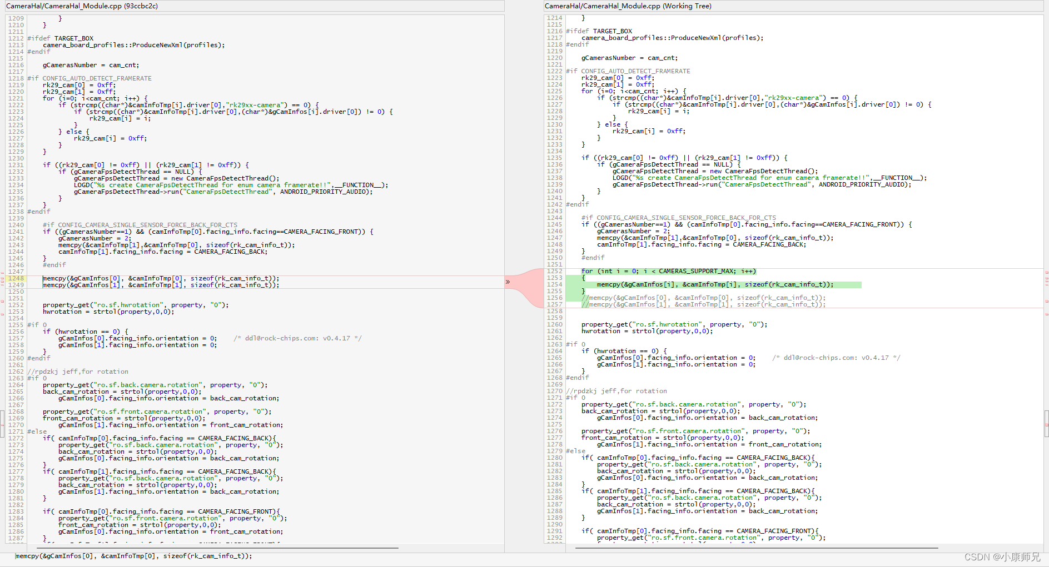This screenshot has height=567, width=1049.
Task: Click right pane property_get ro.sf.hwrotation line
Action: pyautogui.click(x=674, y=324)
